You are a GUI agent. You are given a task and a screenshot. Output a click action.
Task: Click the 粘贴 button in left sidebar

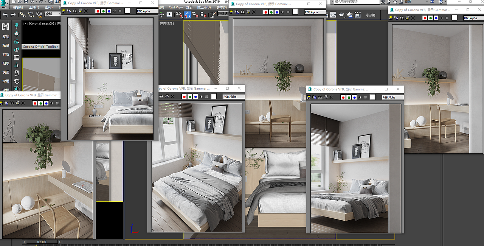tap(6, 45)
